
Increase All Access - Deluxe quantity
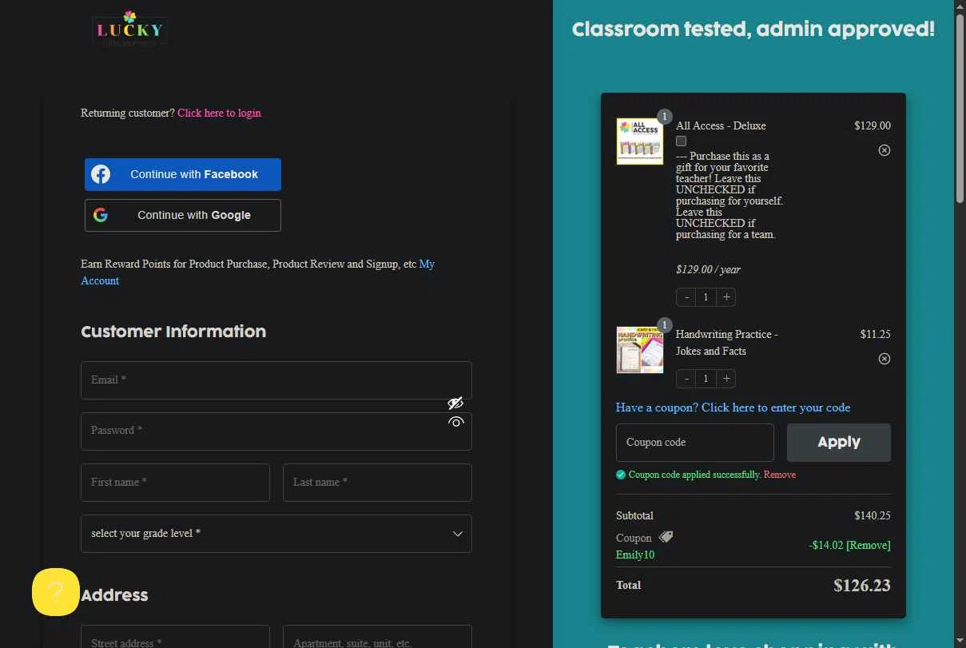(725, 297)
